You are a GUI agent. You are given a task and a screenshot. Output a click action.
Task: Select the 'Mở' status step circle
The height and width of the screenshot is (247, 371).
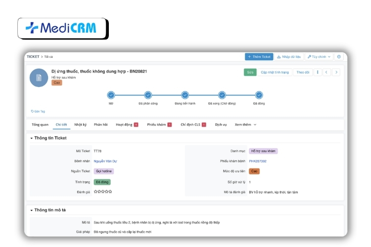click(111, 95)
